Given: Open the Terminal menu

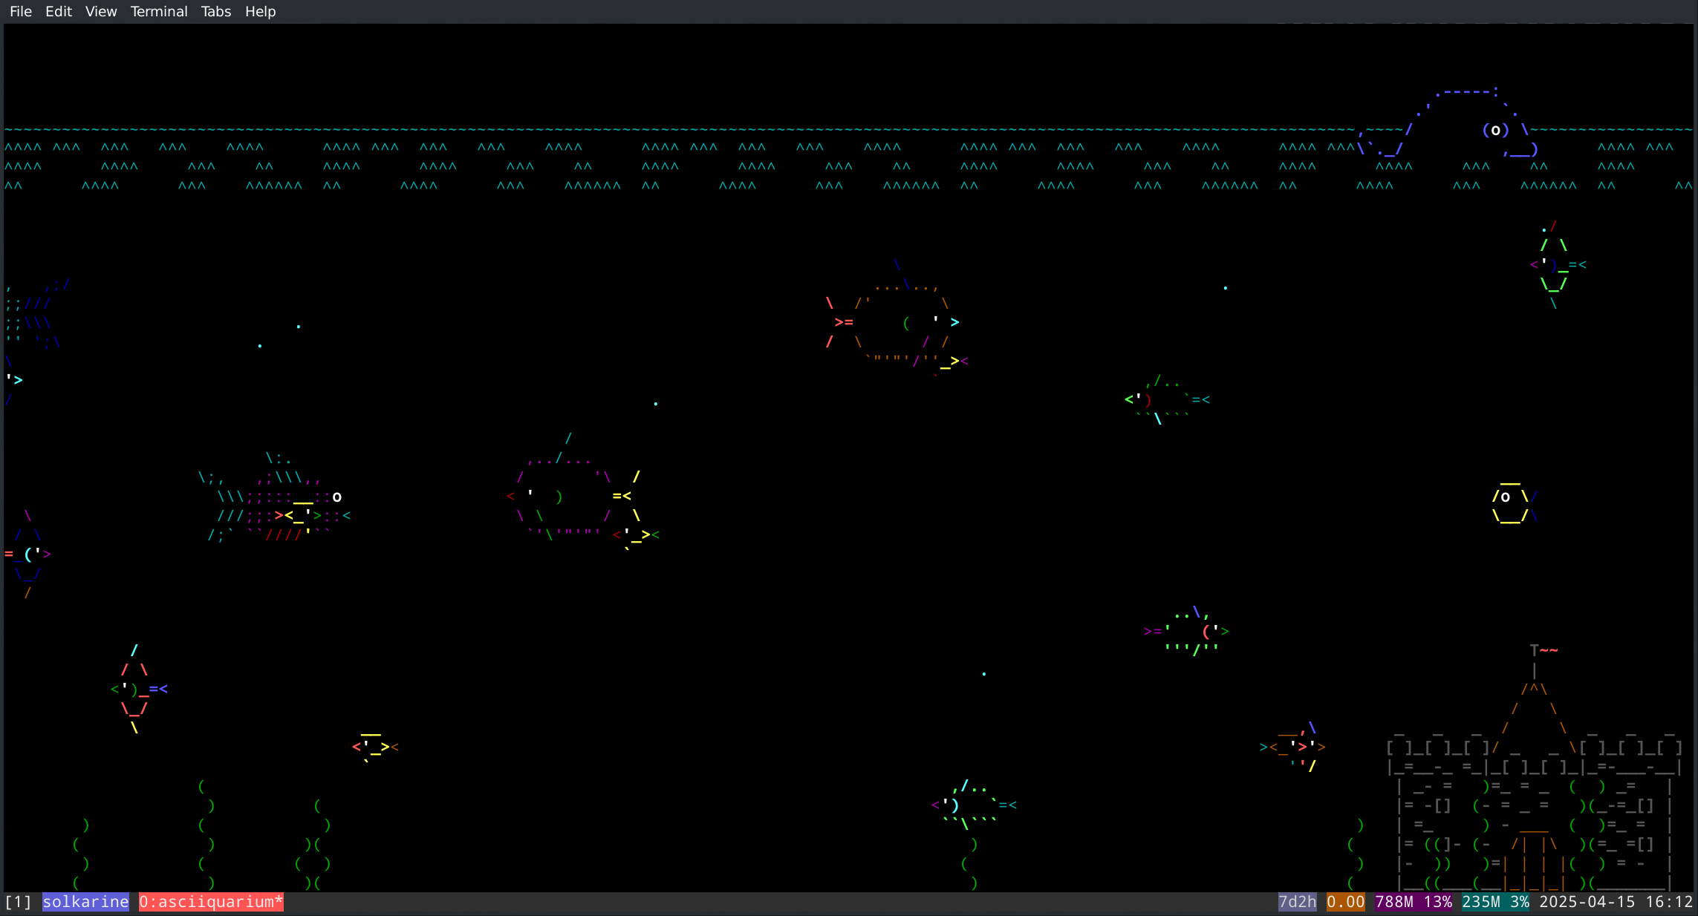Looking at the screenshot, I should [159, 11].
